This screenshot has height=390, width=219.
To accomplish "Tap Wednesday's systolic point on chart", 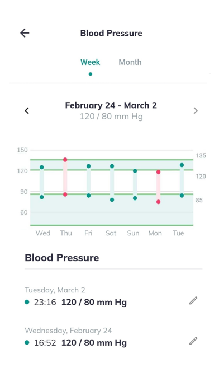I will pos(42,167).
